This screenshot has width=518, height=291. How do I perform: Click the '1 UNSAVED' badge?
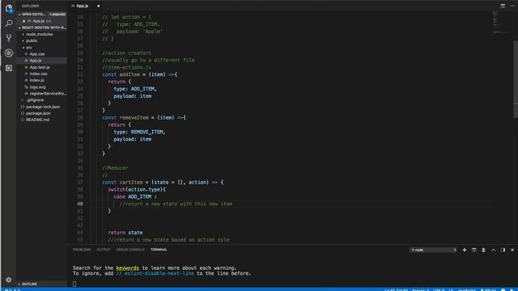[57, 15]
